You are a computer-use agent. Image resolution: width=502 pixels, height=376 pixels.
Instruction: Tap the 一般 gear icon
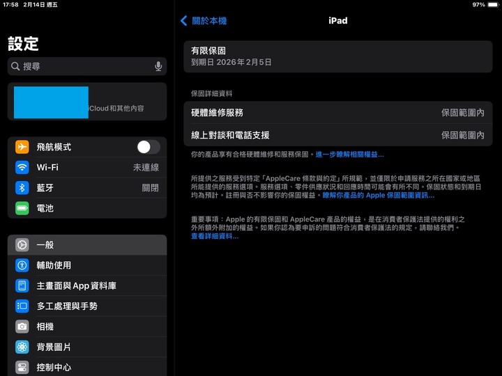[x=22, y=245]
